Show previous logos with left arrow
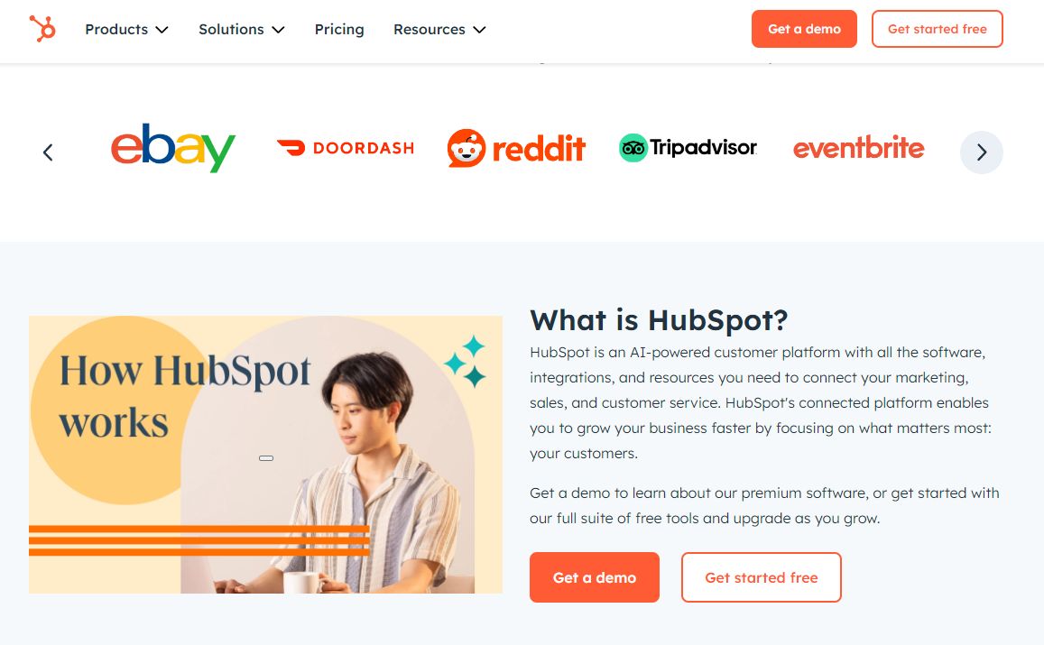 [x=48, y=152]
